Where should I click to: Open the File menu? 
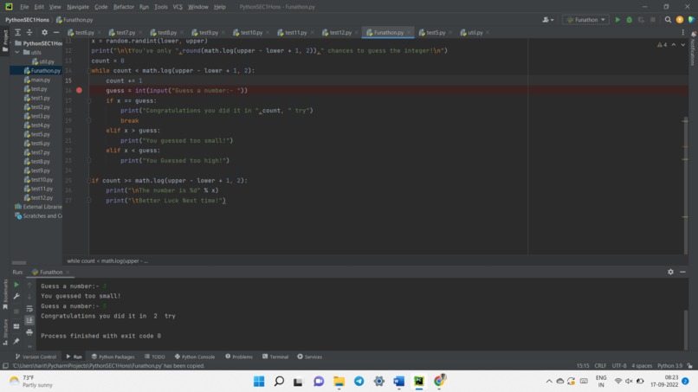click(24, 7)
